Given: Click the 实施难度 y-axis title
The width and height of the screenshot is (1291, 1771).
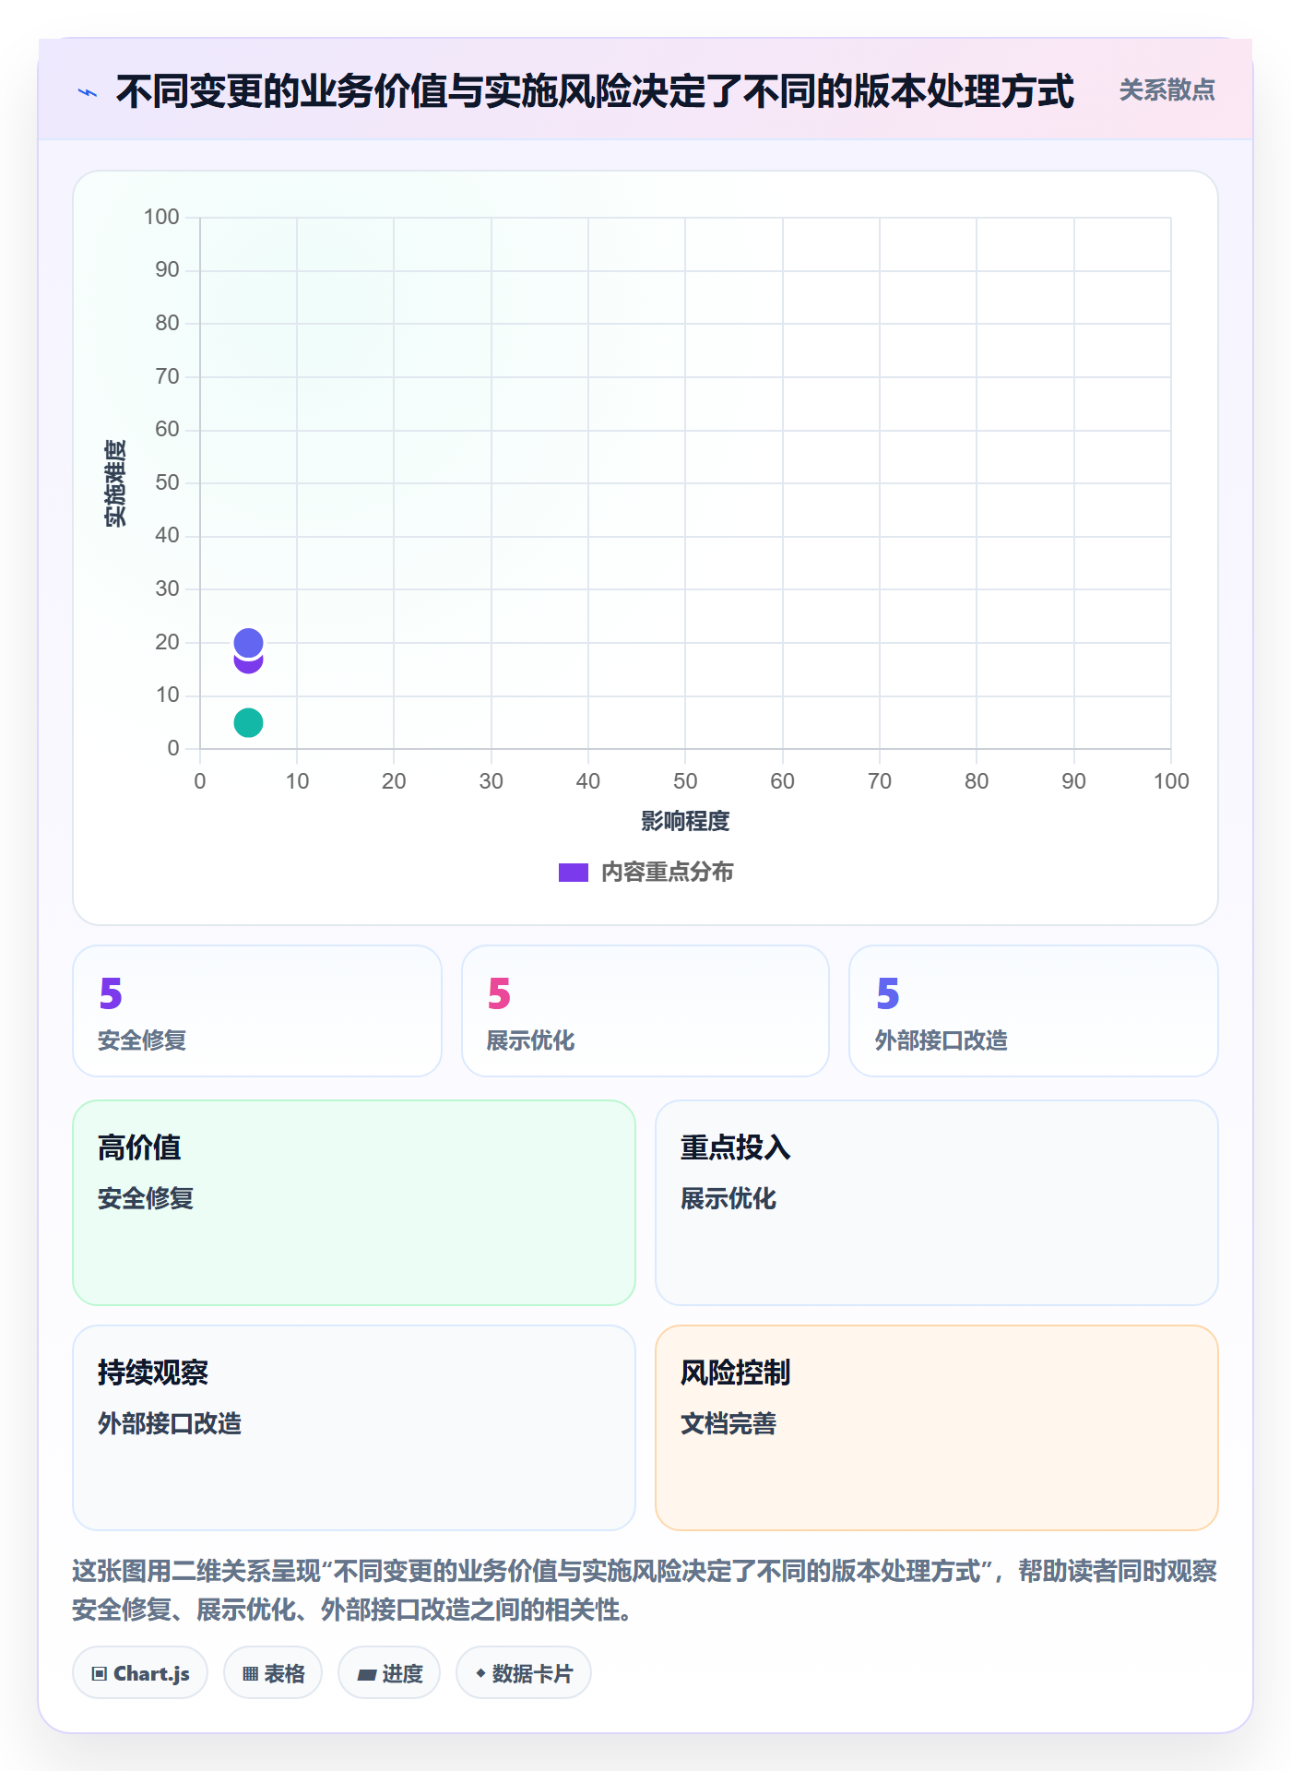Looking at the screenshot, I should pyautogui.click(x=115, y=483).
